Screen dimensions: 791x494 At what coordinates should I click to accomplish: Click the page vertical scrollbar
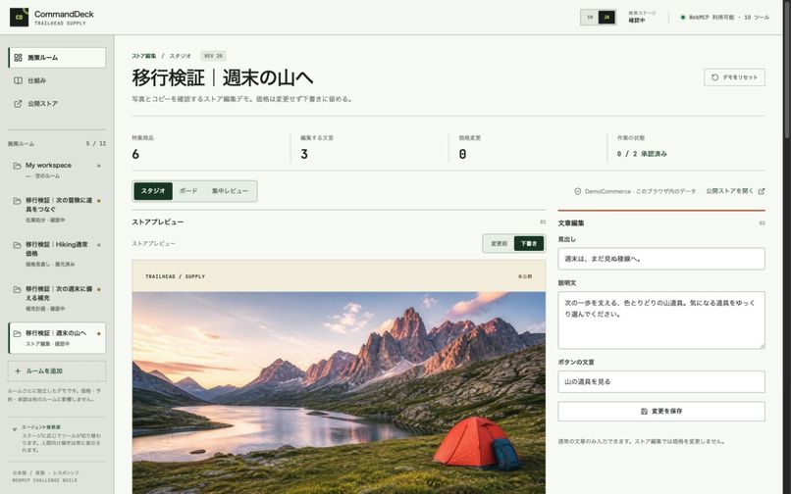point(787,71)
